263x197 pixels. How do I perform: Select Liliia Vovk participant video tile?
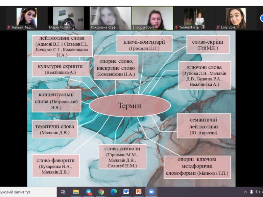tap(235, 18)
